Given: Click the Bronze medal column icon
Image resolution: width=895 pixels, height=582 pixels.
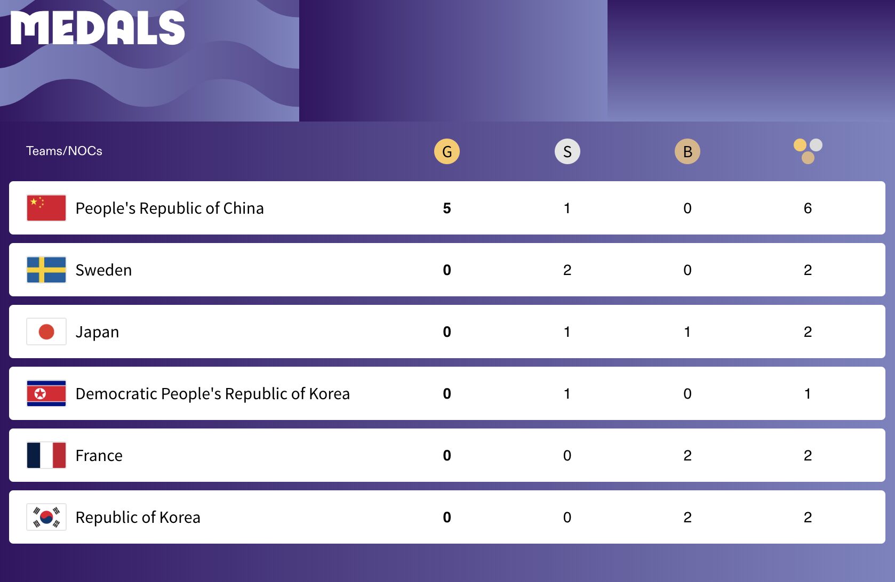Looking at the screenshot, I should coord(687,151).
